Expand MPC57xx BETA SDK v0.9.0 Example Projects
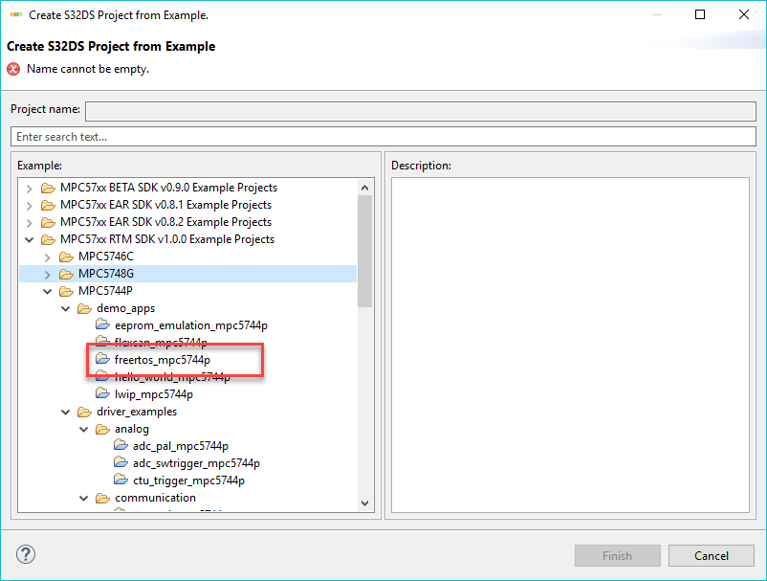767x581 pixels. 30,189
